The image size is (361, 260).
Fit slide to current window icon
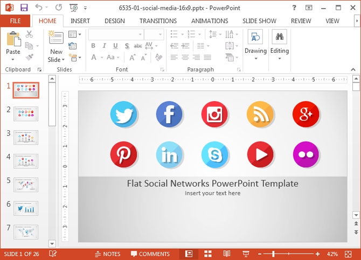click(348, 254)
